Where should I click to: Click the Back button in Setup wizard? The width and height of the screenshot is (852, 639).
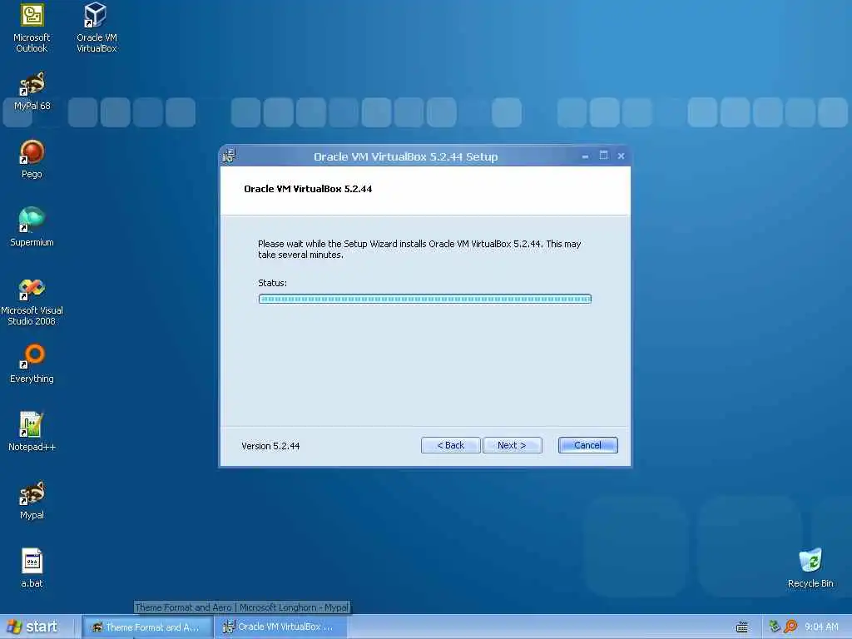click(450, 445)
